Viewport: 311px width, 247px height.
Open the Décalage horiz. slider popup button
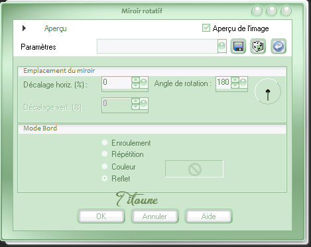click(x=144, y=83)
